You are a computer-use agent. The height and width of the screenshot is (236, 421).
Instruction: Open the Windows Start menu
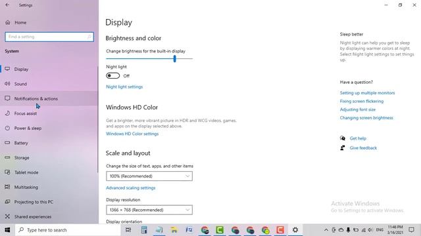[x=7, y=230]
